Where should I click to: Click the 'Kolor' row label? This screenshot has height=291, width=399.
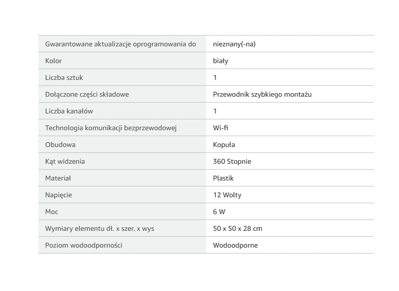(x=53, y=61)
